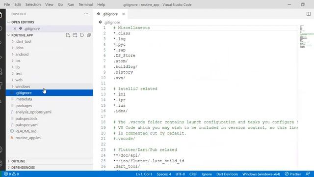314x177 pixels.
Task: Change indentation via Spaces: 4
Action: coord(163,174)
